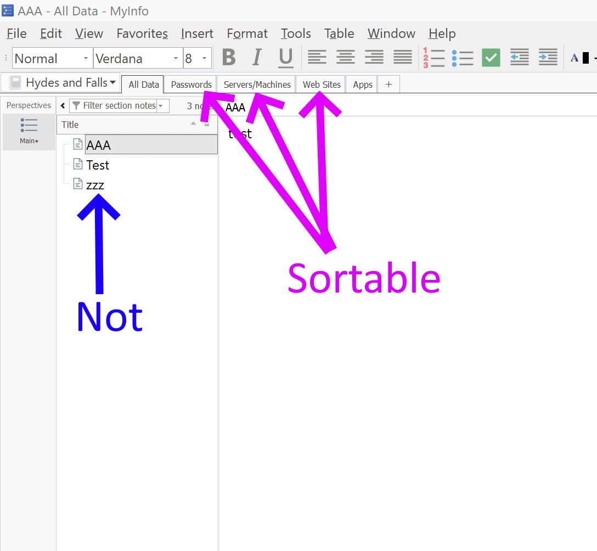Viewport: 597px width, 551px height.
Task: Toggle the sort order arrow on the Title column
Action: coord(194,124)
